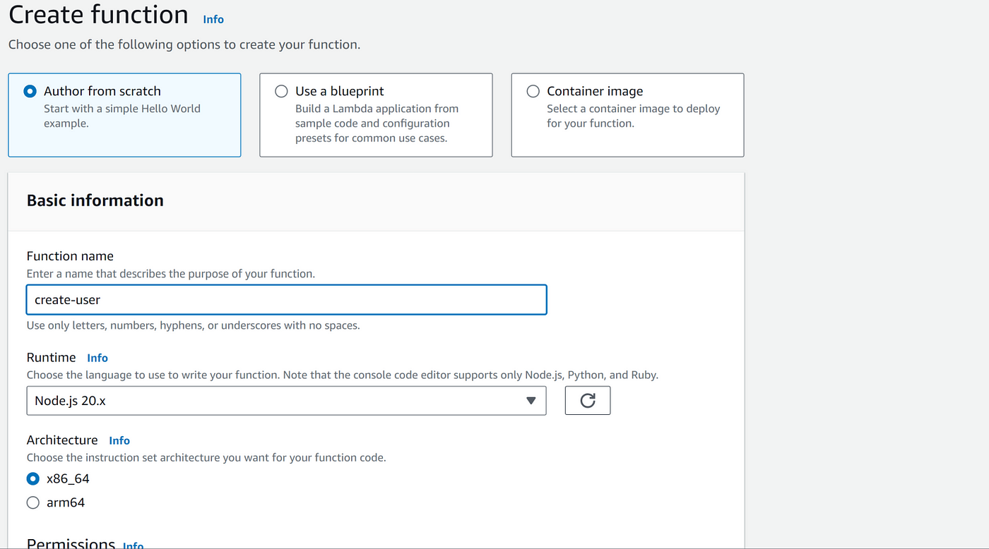Click the Function name input field
This screenshot has width=989, height=549.
click(286, 300)
